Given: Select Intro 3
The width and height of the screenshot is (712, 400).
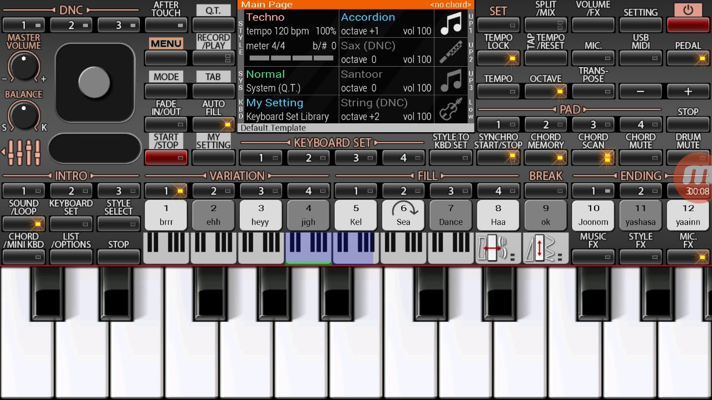Looking at the screenshot, I should pyautogui.click(x=118, y=191).
